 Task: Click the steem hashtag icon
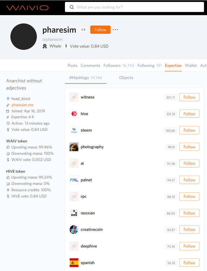(74, 130)
